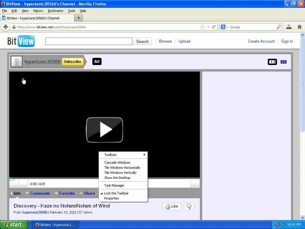
Task: Click the video title Discovery - Kaze no Notam
Action: (x=62, y=206)
